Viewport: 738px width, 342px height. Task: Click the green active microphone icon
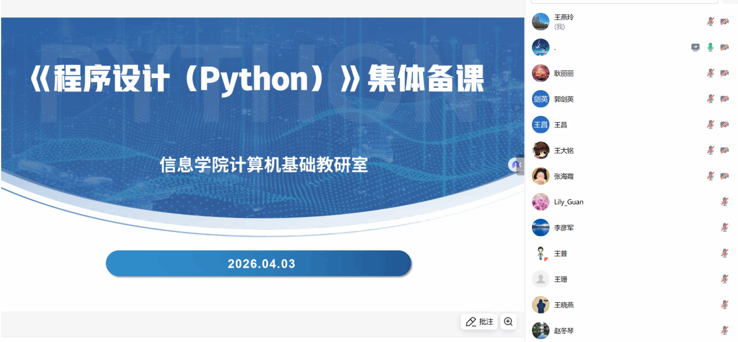tap(710, 48)
